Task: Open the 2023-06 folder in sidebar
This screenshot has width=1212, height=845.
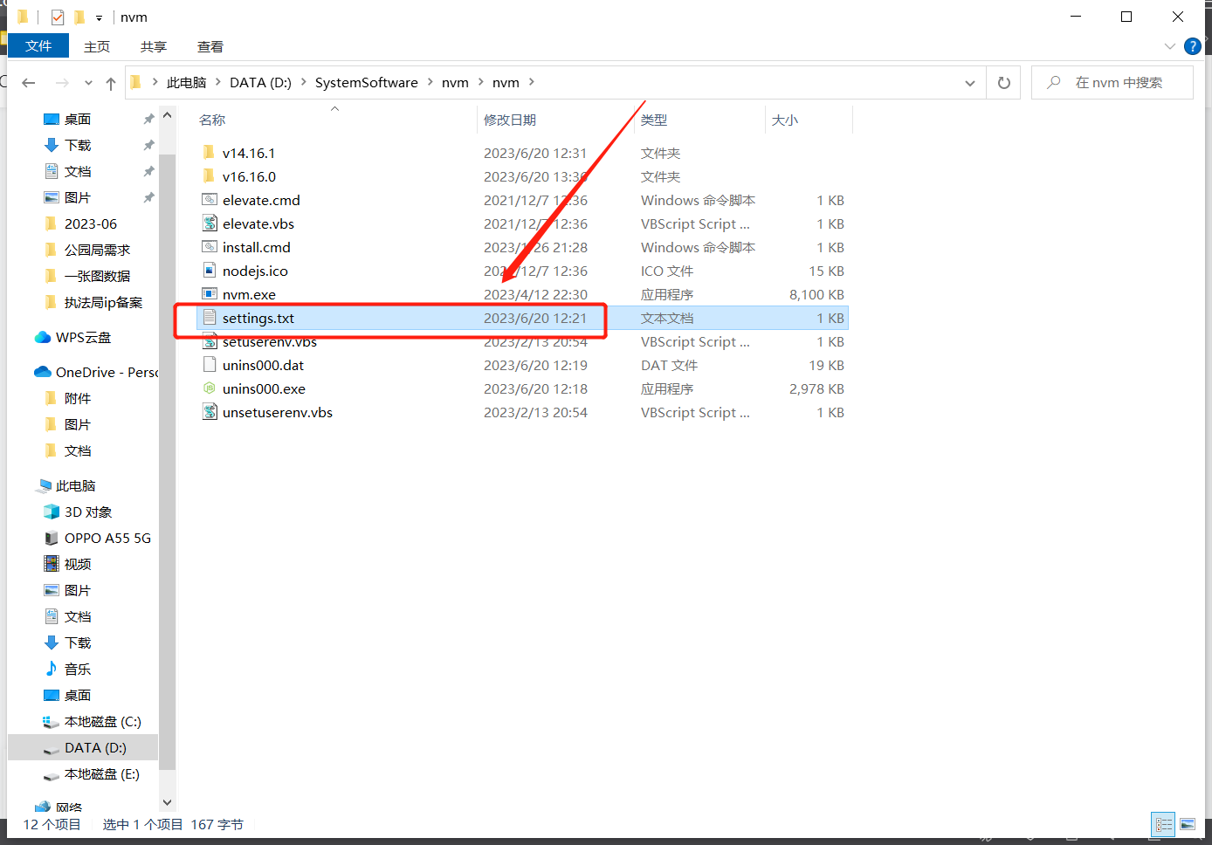Action: coord(90,224)
